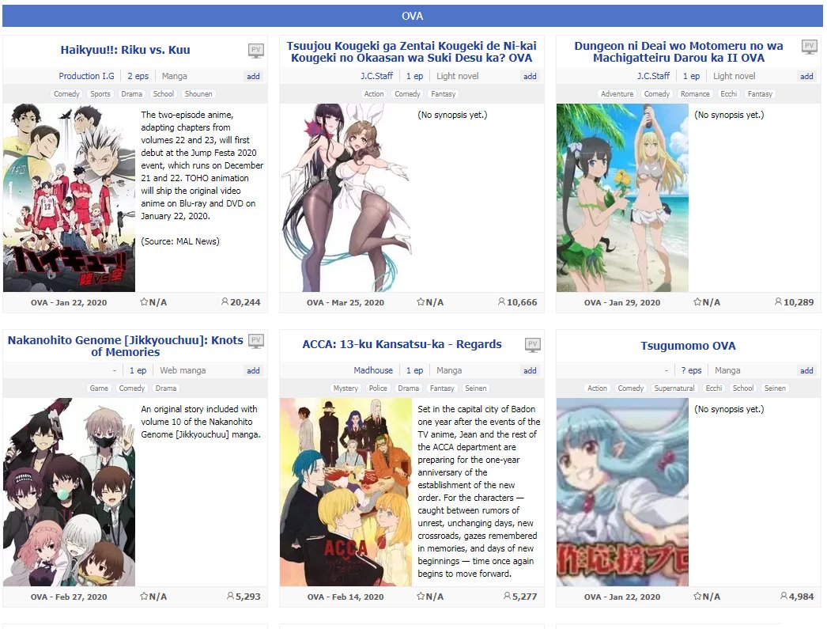
Task: Open the Tsugumomo OVA title link
Action: pyautogui.click(x=688, y=346)
